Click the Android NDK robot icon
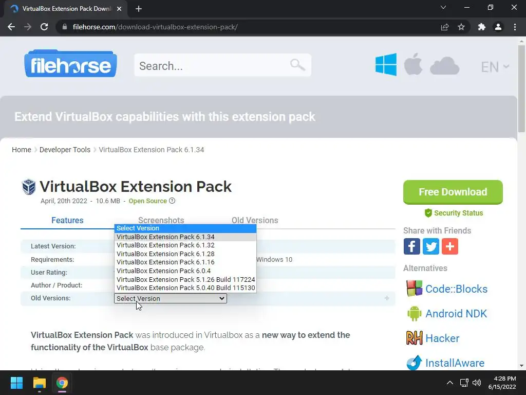Image resolution: width=526 pixels, height=395 pixels. (x=415, y=313)
